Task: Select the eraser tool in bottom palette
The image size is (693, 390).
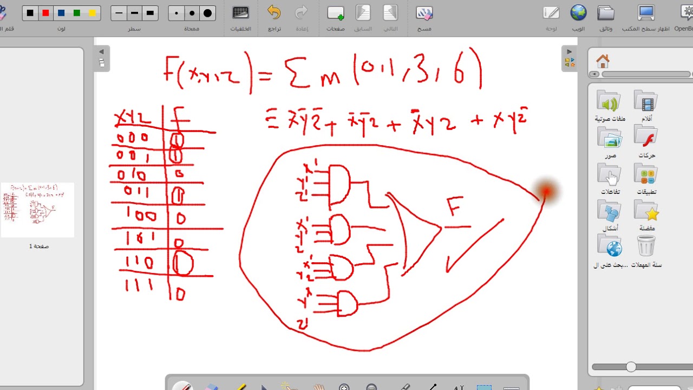Action: 212,387
